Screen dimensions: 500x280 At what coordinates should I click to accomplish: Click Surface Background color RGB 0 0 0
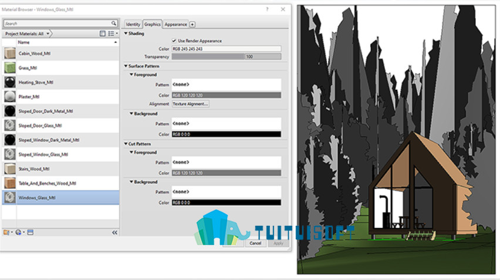[x=227, y=134]
